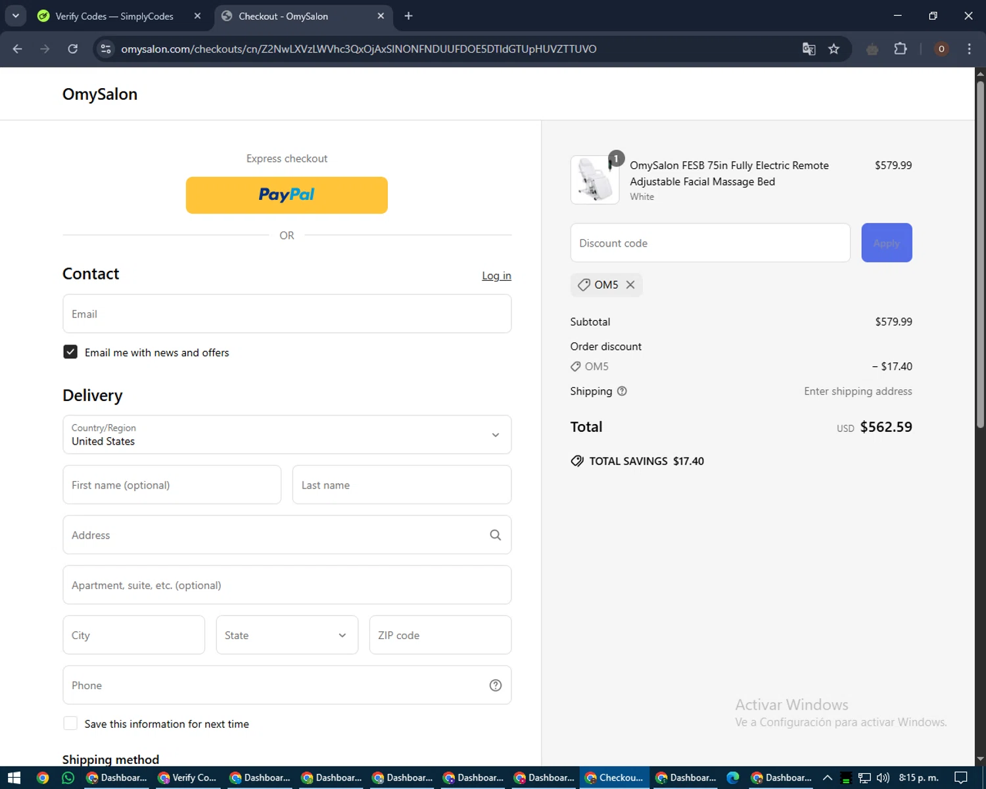
Task: Close the Verify Codes tab
Action: (x=197, y=16)
